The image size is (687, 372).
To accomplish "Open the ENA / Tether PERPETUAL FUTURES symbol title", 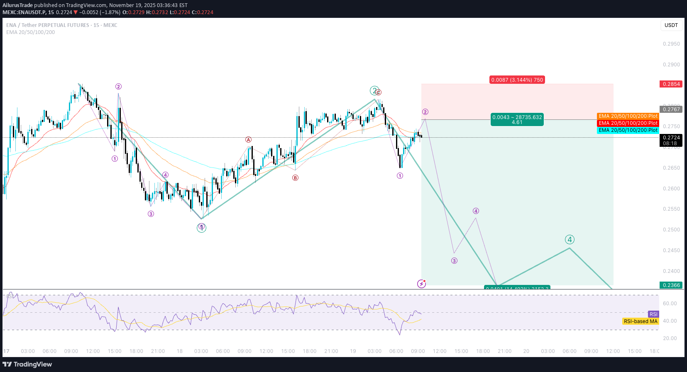I will click(61, 25).
